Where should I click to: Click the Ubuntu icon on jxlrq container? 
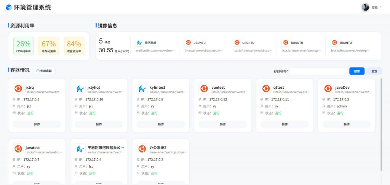18,89
